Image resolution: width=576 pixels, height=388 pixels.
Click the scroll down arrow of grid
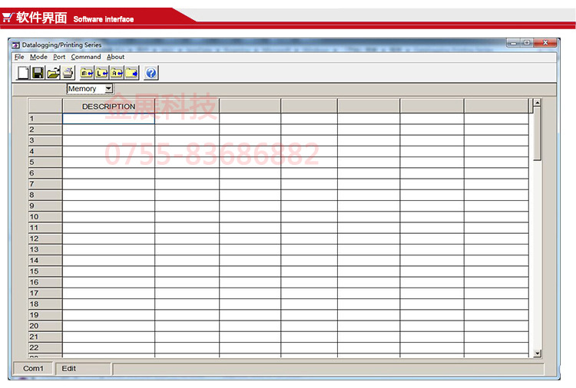537,353
